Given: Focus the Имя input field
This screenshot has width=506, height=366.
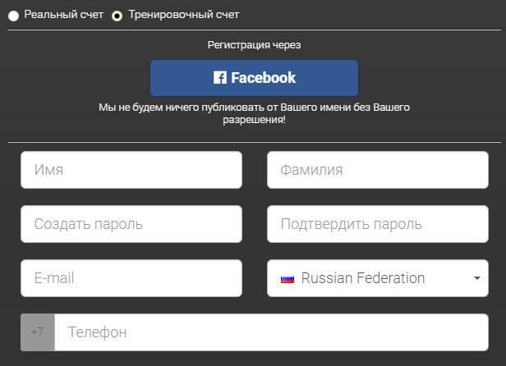Looking at the screenshot, I should pyautogui.click(x=131, y=170).
